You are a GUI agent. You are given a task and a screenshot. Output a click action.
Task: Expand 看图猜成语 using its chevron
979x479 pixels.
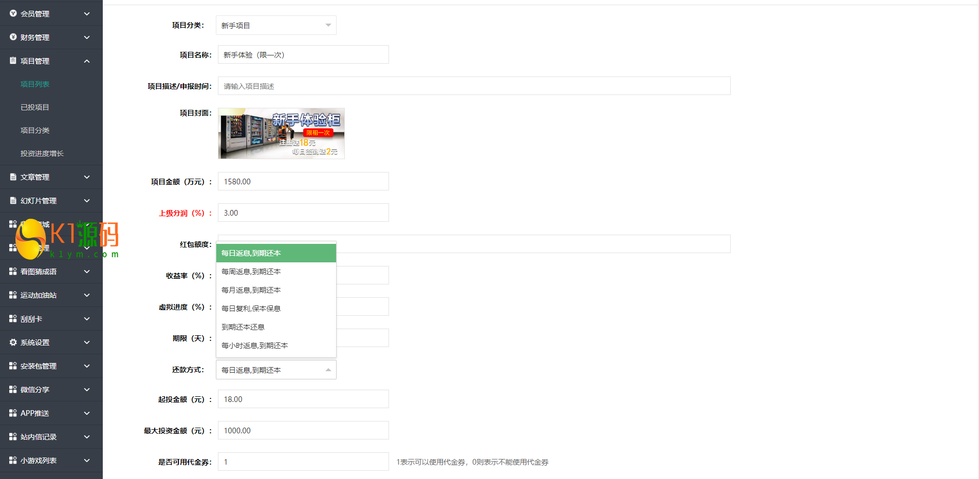coord(87,272)
